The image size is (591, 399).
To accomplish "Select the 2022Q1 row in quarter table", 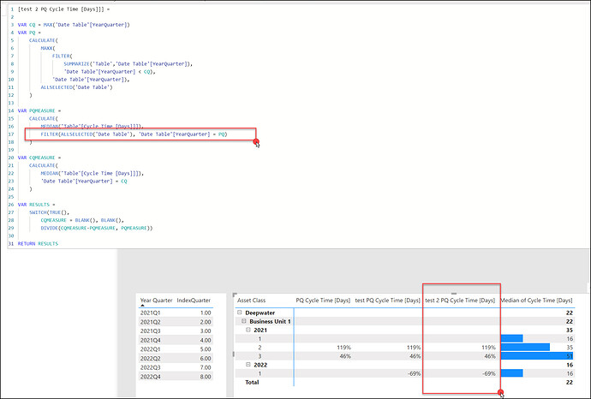I will [176, 349].
